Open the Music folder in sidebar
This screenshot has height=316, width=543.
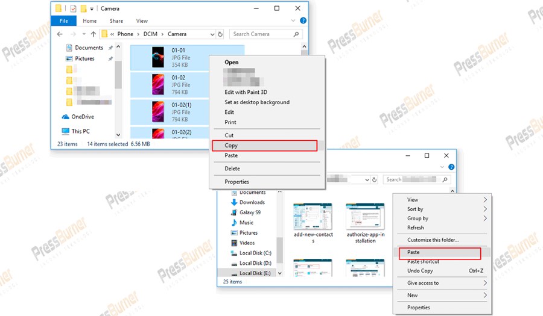(246, 223)
